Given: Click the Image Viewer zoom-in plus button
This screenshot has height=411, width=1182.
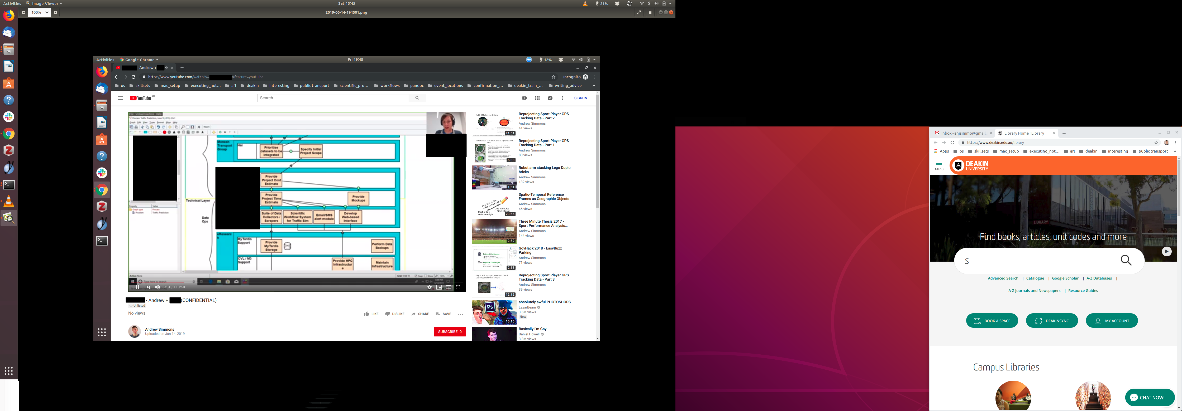Looking at the screenshot, I should [x=55, y=12].
